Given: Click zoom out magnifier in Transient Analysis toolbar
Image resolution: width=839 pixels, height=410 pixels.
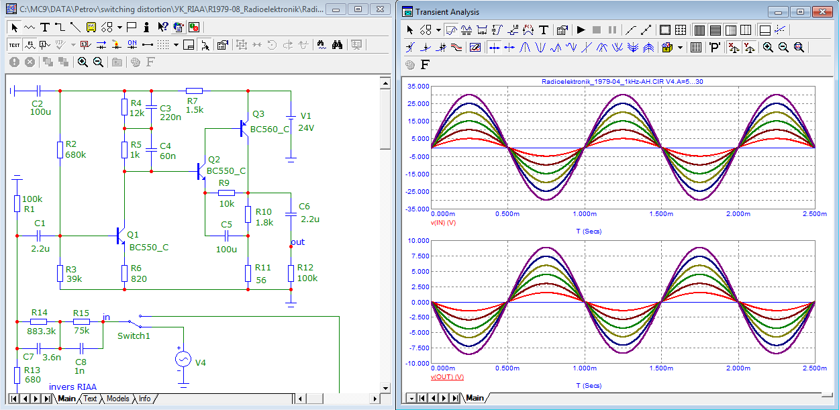Looking at the screenshot, I should [783, 48].
